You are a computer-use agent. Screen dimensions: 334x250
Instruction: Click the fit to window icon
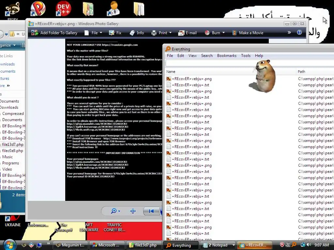133,211
